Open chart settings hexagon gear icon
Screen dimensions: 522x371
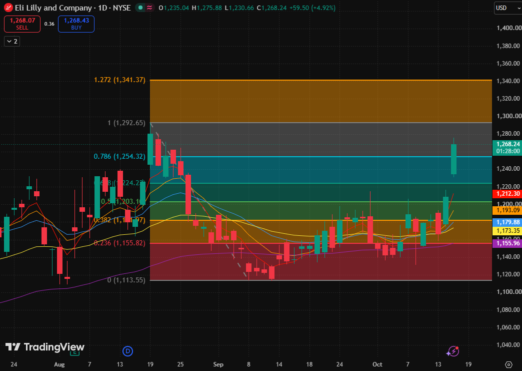point(508,364)
